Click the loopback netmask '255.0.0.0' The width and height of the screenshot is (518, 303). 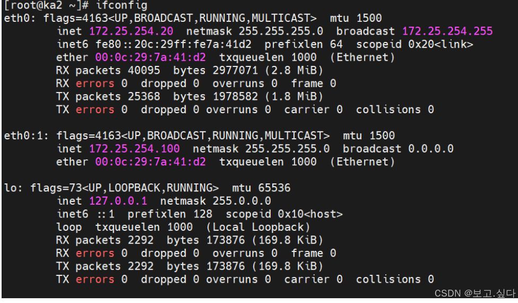[242, 201]
